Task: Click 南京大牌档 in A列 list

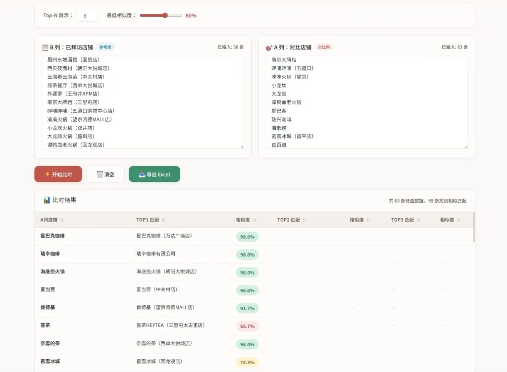Action: click(284, 60)
